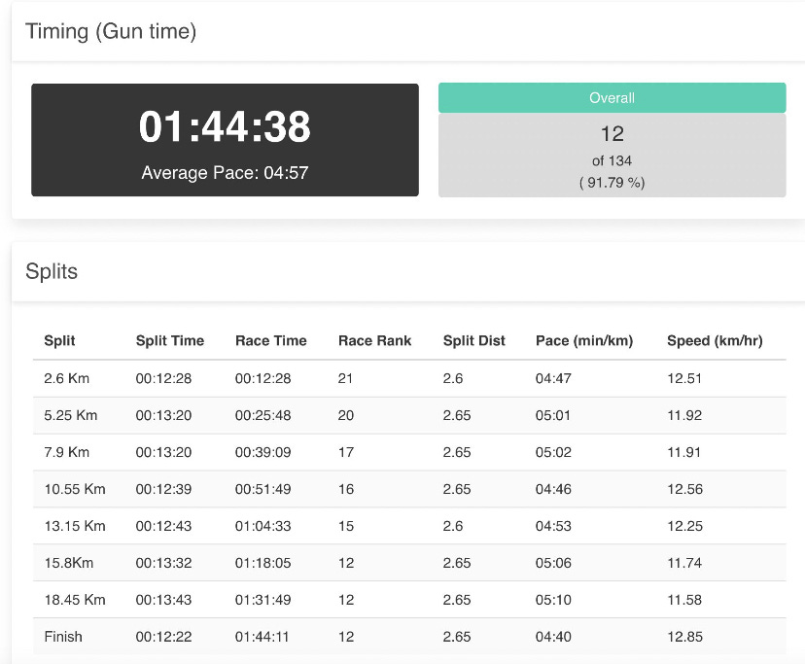Click split time 00:12:43 cell
The width and height of the screenshot is (805, 664).
coord(163,526)
